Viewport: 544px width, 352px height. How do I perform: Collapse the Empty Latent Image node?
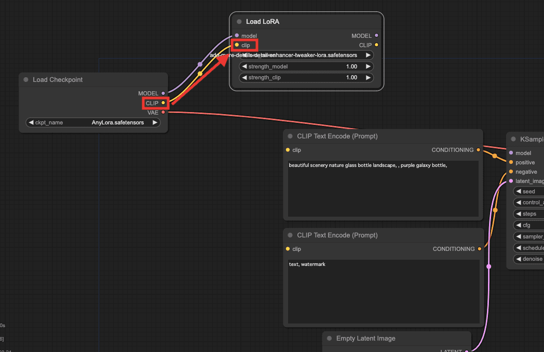(330, 339)
